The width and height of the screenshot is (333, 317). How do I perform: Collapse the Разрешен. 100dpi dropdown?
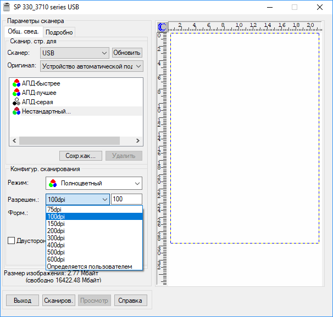click(x=77, y=200)
